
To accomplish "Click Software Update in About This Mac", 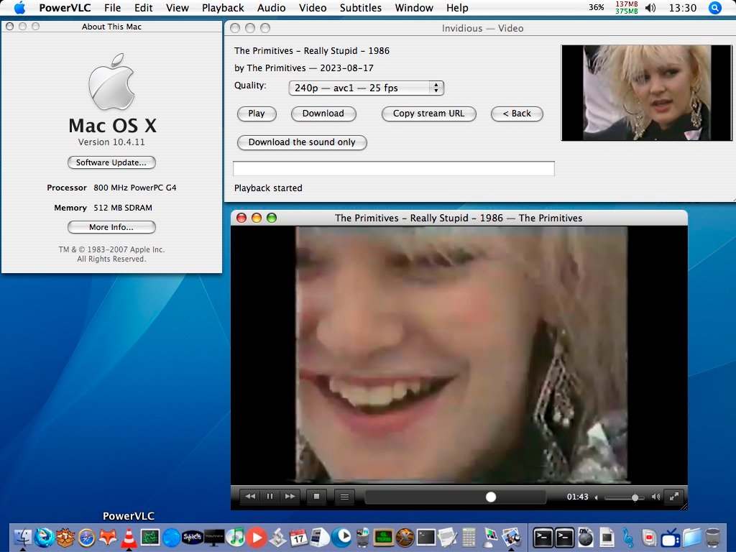I will pyautogui.click(x=111, y=162).
